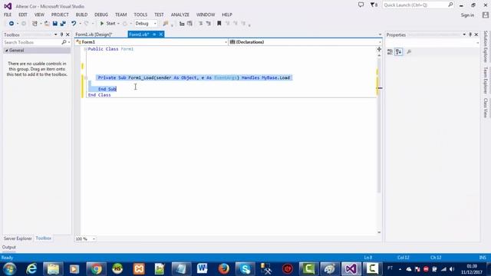Toggle a bookmark on the current line
Image resolution: width=491 pixels, height=276 pixels.
click(x=219, y=24)
